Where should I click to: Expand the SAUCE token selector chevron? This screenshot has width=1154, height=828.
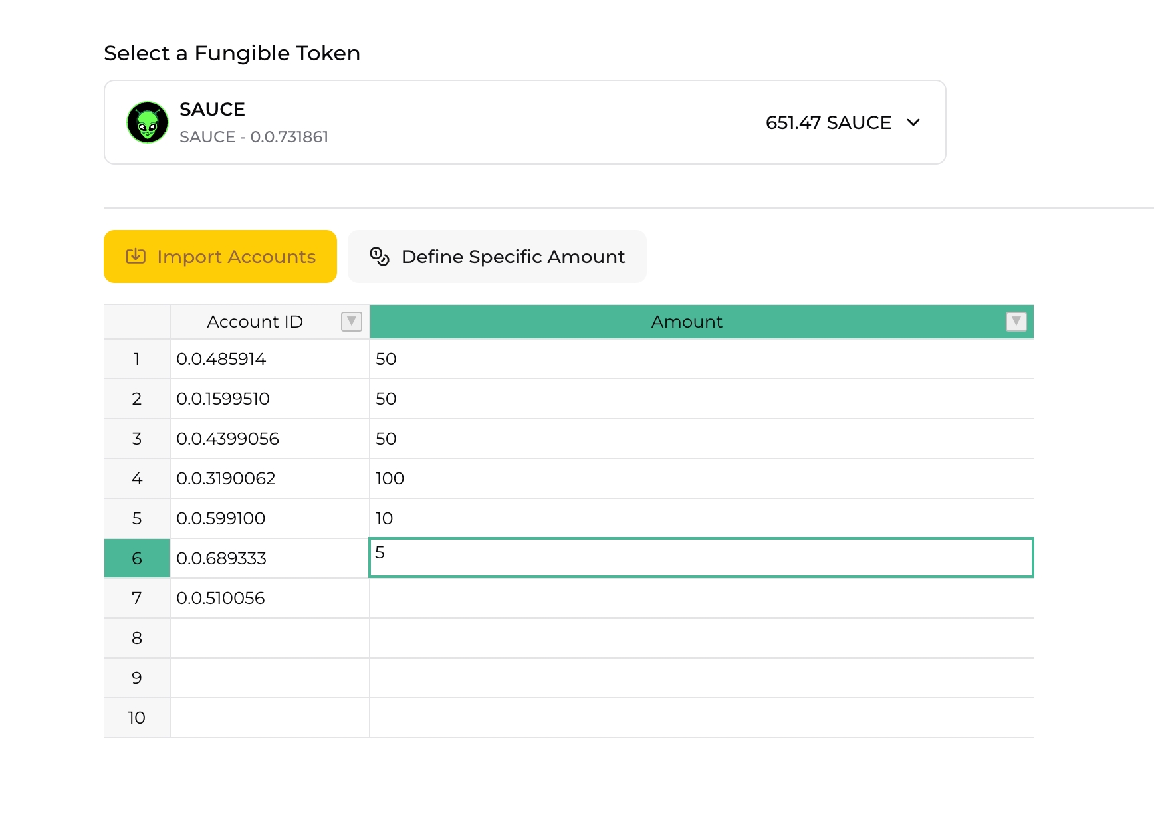point(913,122)
